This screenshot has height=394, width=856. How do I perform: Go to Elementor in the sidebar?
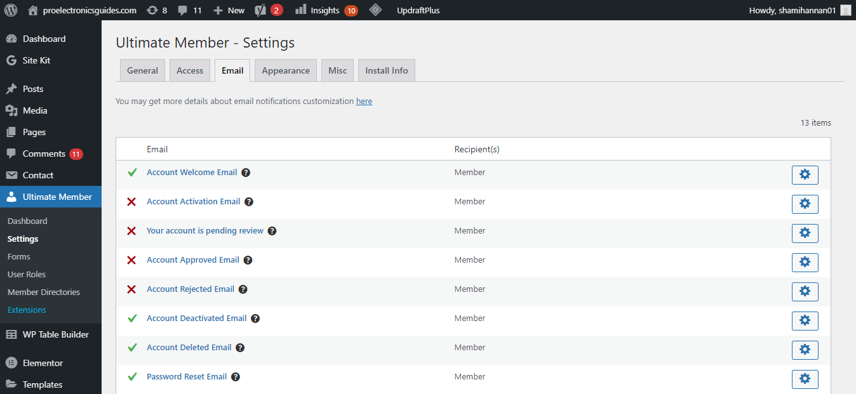pyautogui.click(x=43, y=363)
